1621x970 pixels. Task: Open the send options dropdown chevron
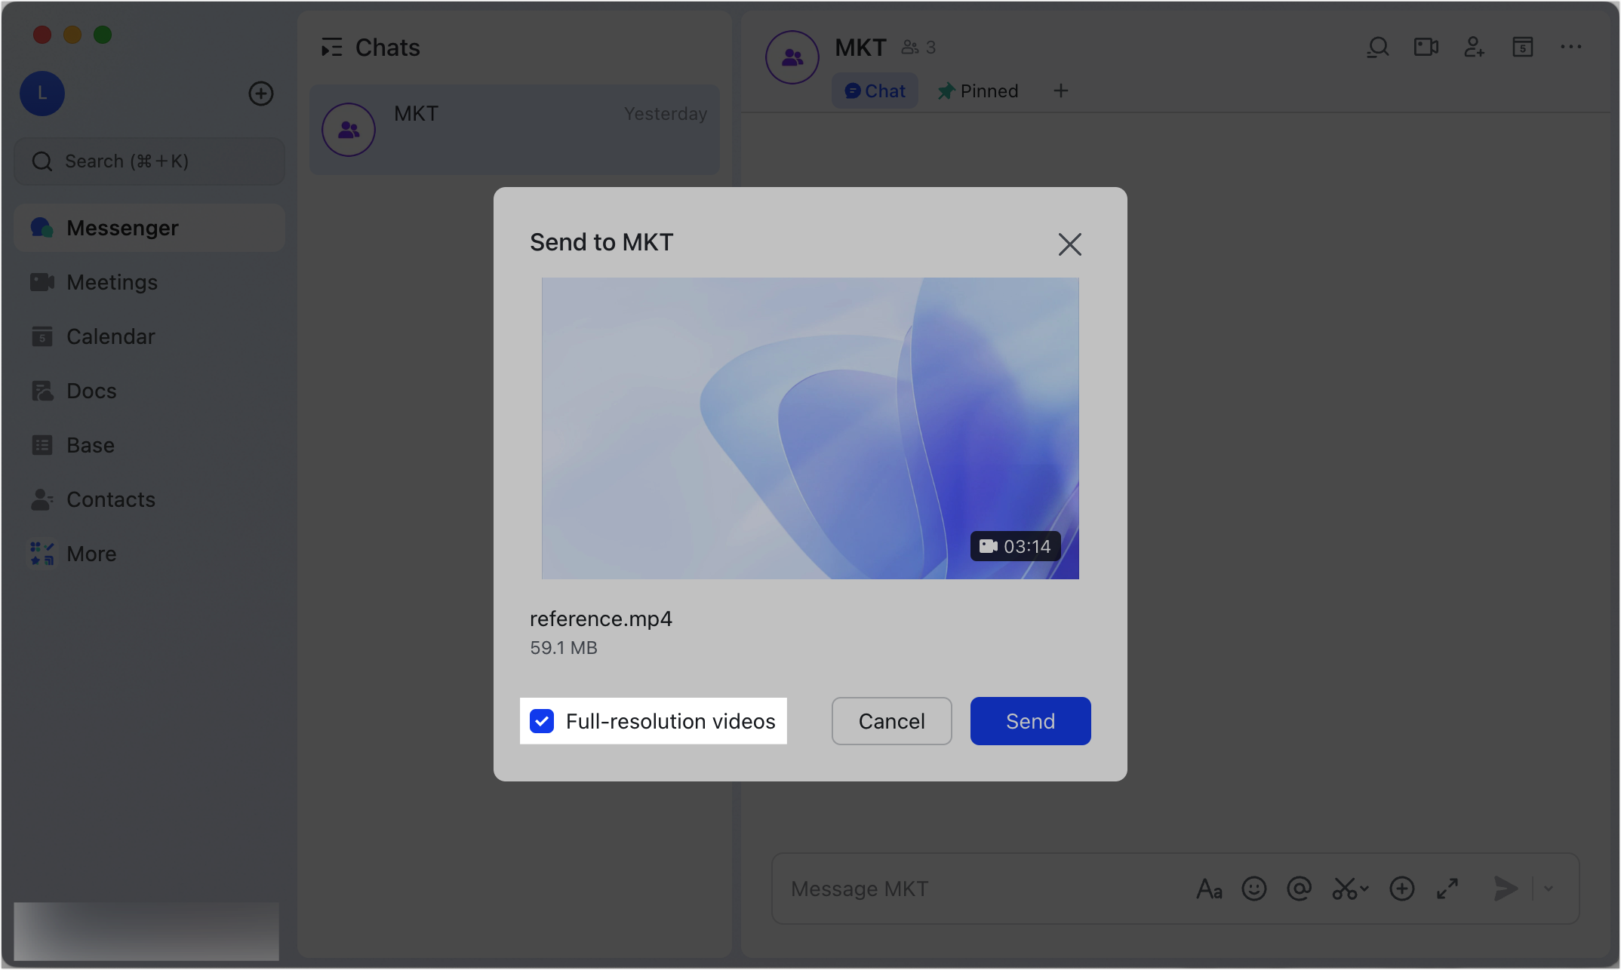pyautogui.click(x=1549, y=889)
